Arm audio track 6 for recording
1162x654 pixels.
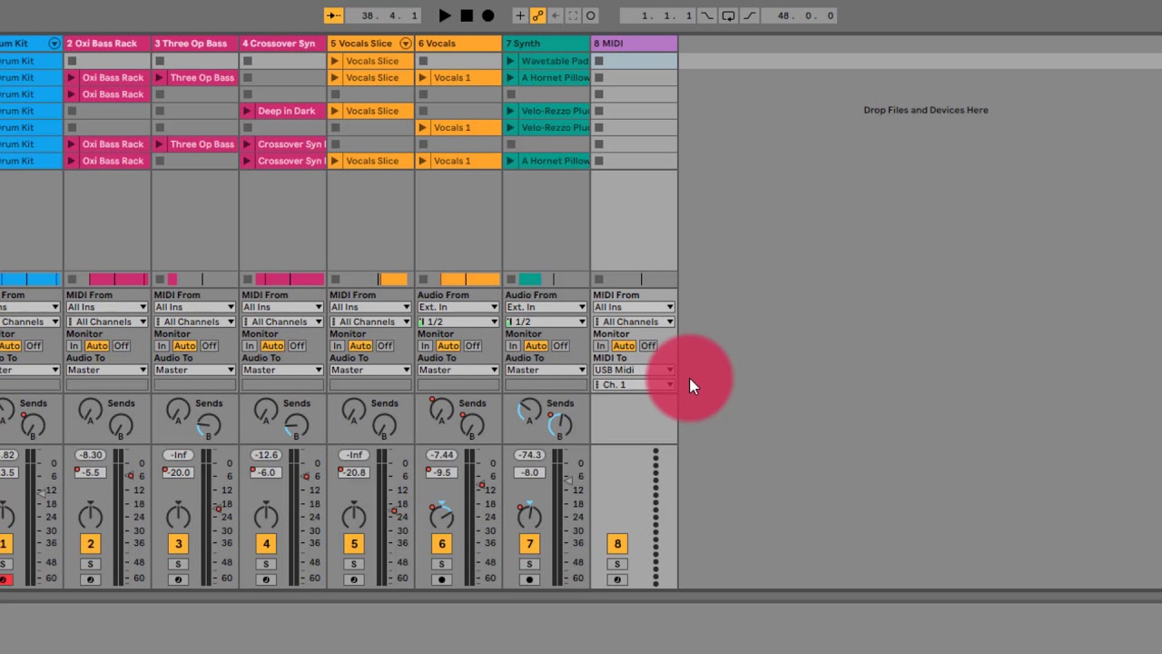[442, 580]
